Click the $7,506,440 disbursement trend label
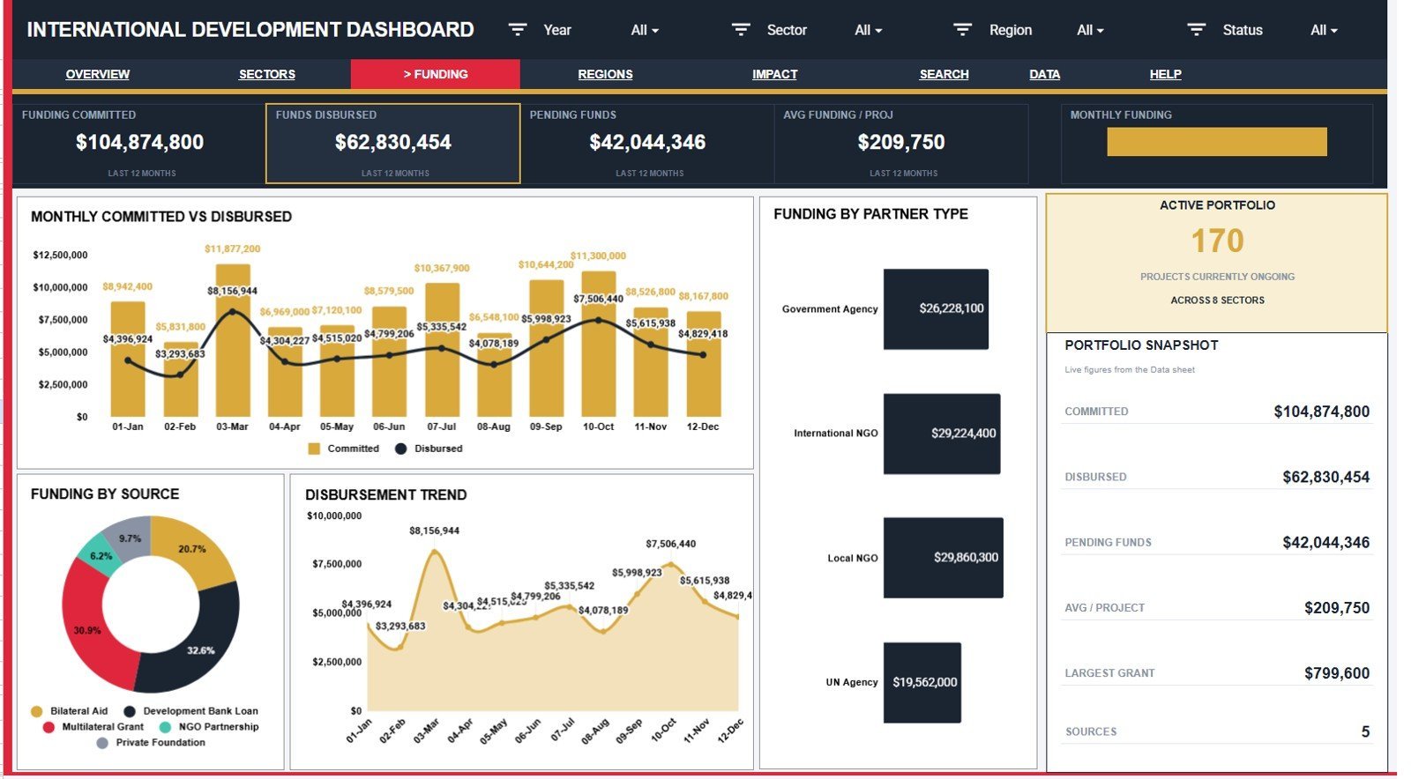Screen dimensions: 1411x779 [x=670, y=544]
